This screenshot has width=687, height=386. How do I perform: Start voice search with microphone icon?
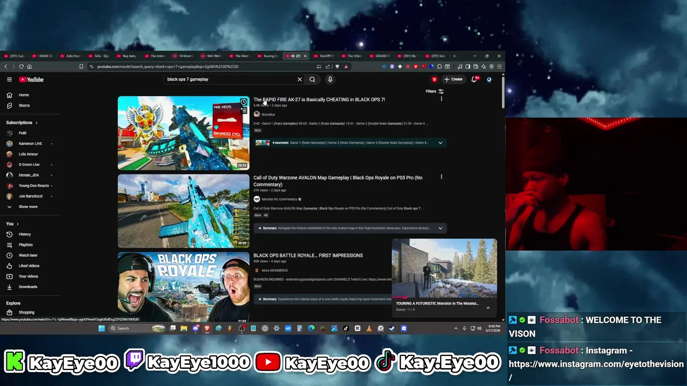click(x=330, y=79)
